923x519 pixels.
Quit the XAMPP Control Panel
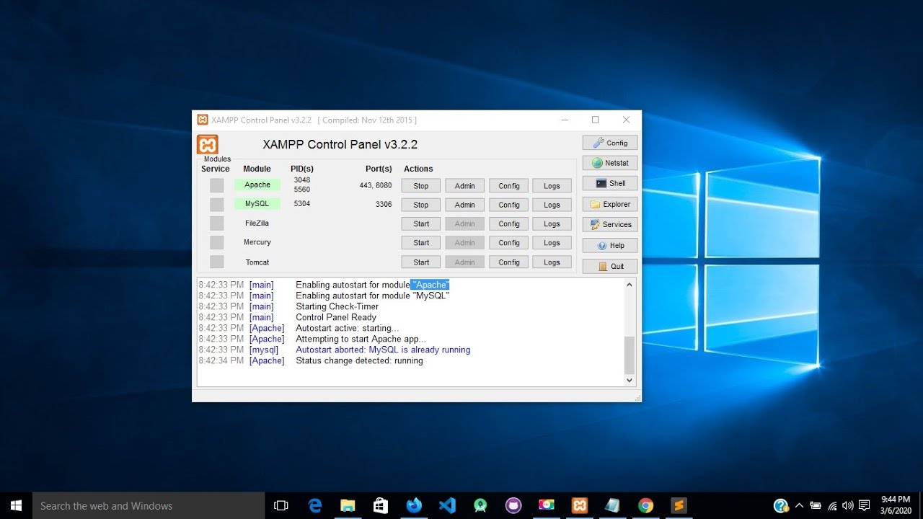(x=610, y=266)
